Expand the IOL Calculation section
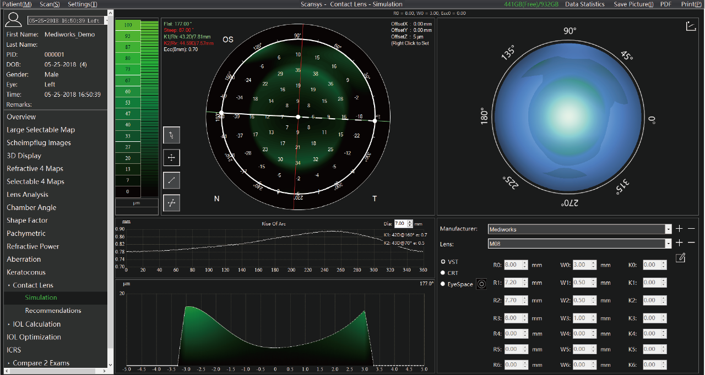Image resolution: width=705 pixels, height=375 pixels. pyautogui.click(x=9, y=324)
